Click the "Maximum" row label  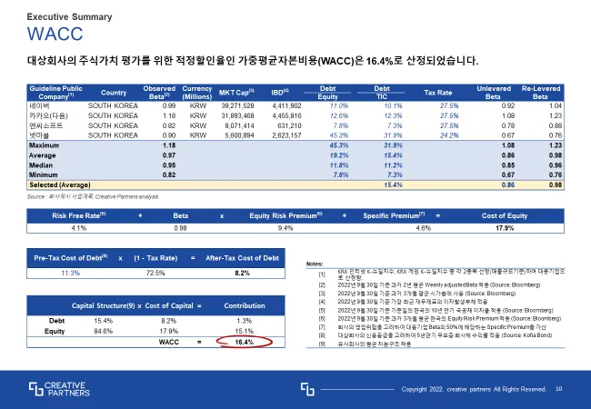tap(45, 145)
